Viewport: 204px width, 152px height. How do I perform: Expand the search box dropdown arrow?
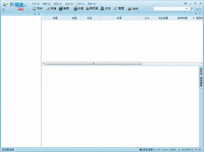(187, 9)
